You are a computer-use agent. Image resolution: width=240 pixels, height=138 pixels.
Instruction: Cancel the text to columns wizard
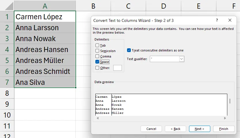(151, 129)
